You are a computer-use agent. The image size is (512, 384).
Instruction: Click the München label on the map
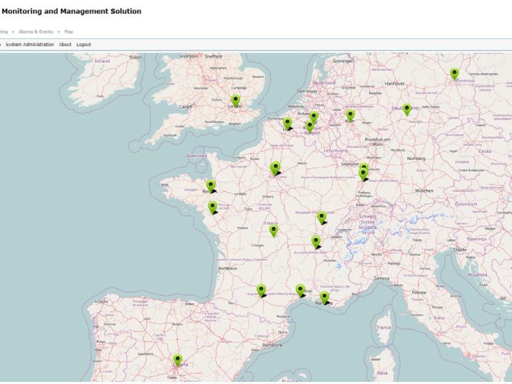[x=424, y=191]
